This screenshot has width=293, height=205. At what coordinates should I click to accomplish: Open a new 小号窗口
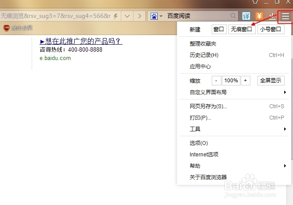tap(271, 29)
